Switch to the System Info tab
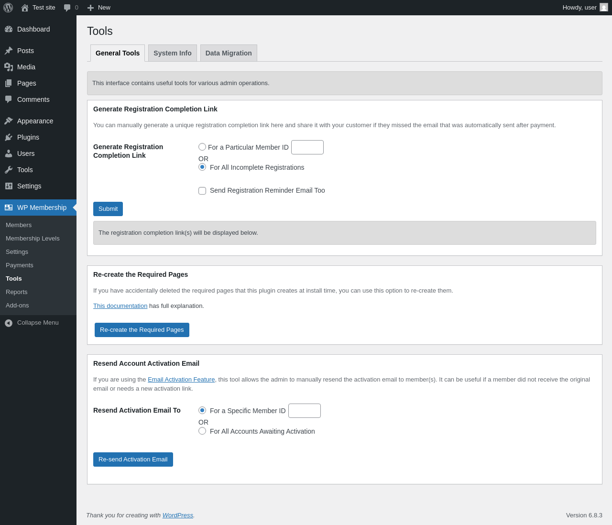612x525 pixels. [x=173, y=53]
